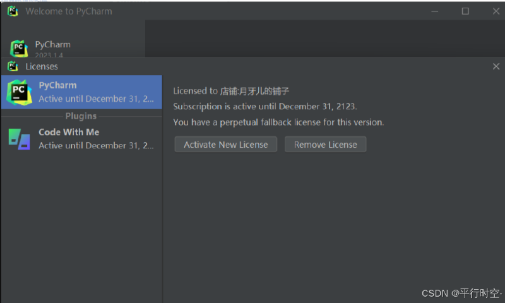Click the Activate New License button
The image size is (505, 303).
[x=226, y=145]
